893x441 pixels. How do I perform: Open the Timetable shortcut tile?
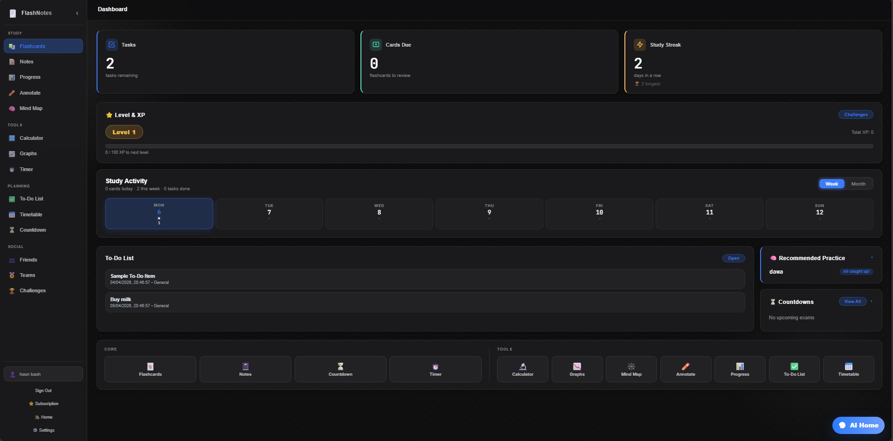pyautogui.click(x=848, y=369)
